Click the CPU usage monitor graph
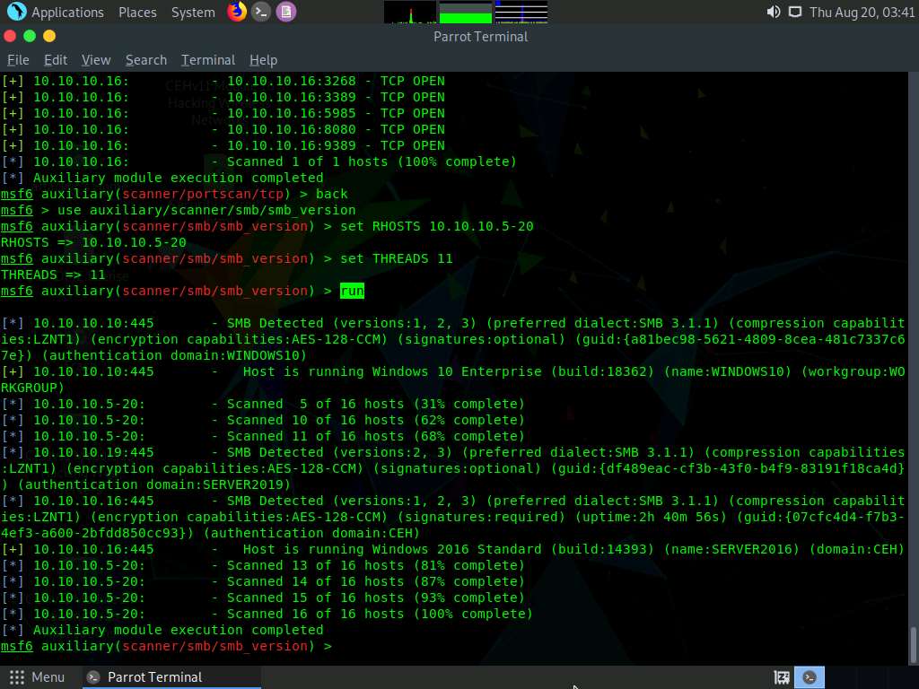 point(409,12)
